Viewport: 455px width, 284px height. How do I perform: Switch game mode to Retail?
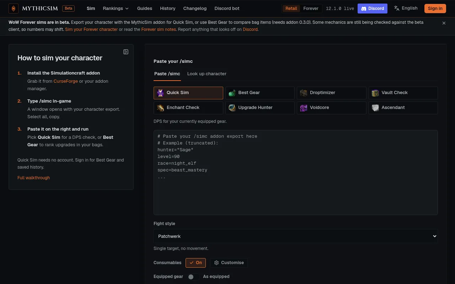[291, 9]
